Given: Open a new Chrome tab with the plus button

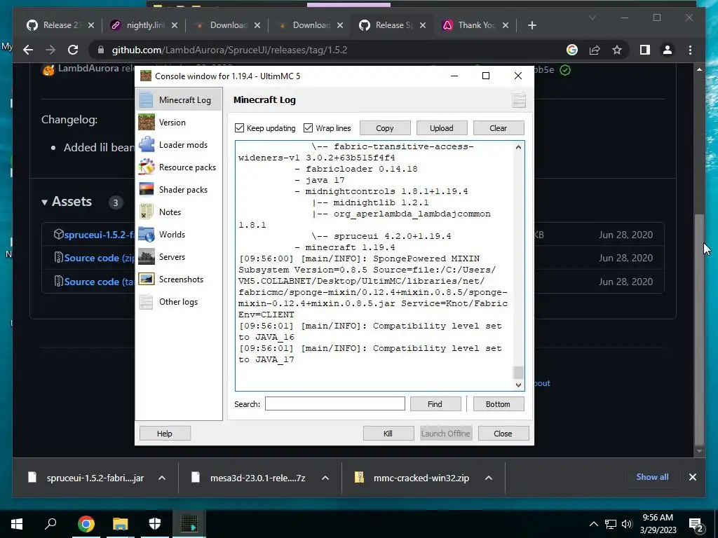Looking at the screenshot, I should [531, 25].
